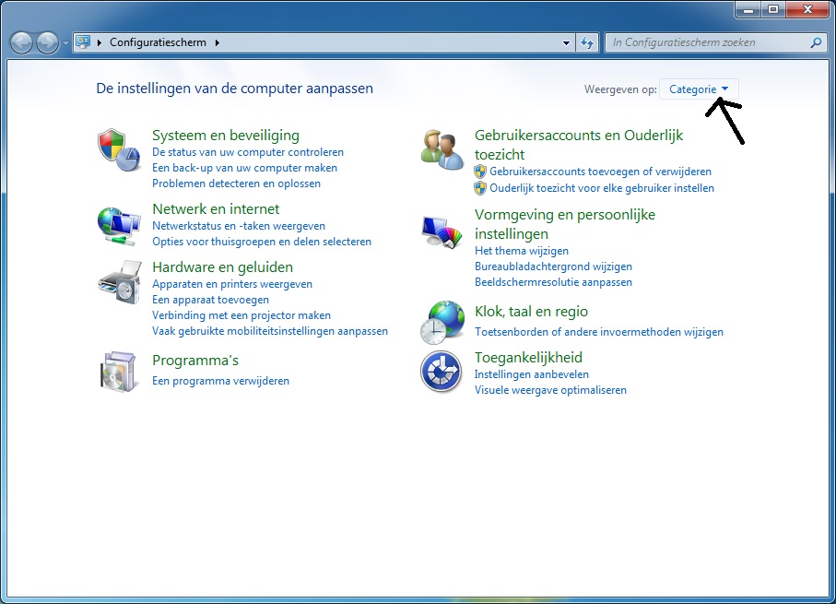The image size is (836, 604).
Task: Click the Hardware en geluiden printer icon
Action: [x=120, y=282]
